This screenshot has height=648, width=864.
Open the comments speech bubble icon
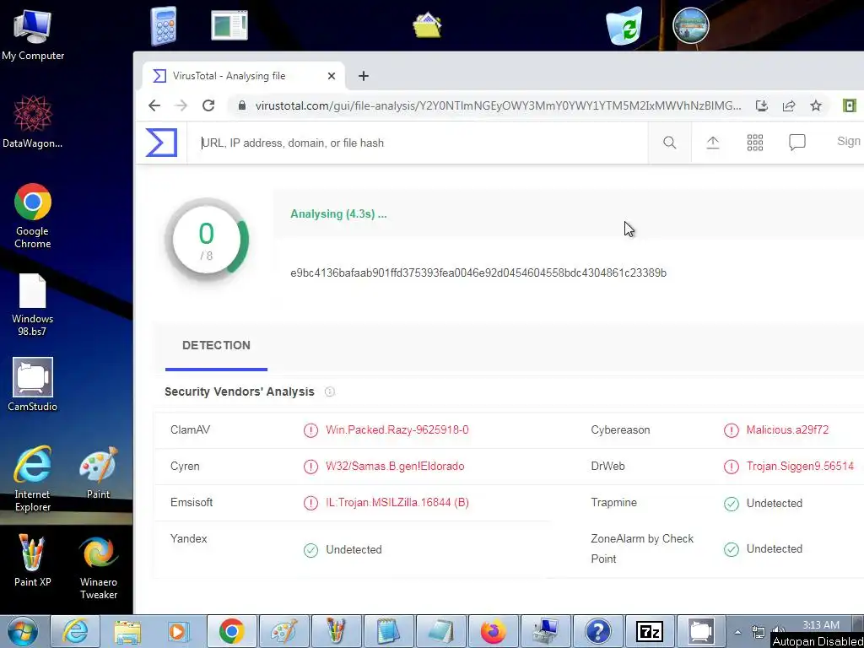click(796, 143)
